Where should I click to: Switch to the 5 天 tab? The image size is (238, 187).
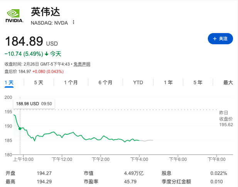click(39, 82)
